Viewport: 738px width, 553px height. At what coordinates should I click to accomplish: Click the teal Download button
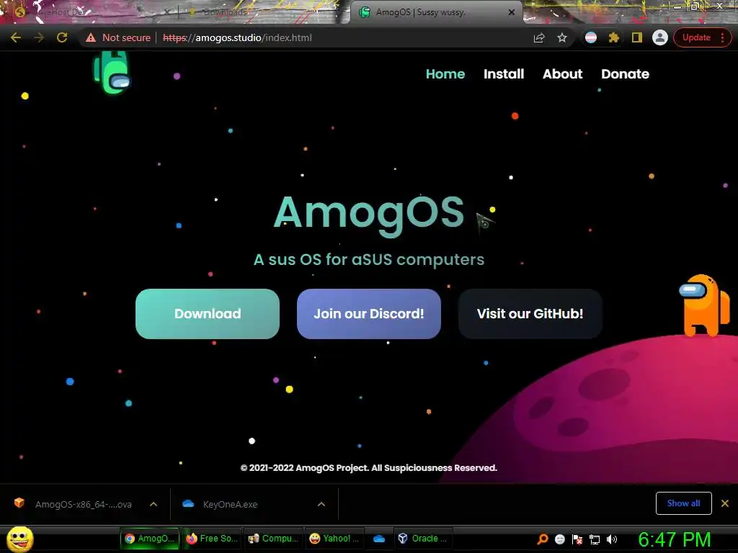click(208, 314)
